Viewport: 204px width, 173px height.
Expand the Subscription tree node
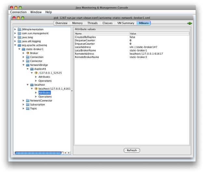pos(23,105)
